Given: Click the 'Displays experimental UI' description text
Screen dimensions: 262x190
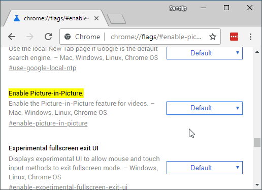Looking at the screenshot, I should pos(84,168).
